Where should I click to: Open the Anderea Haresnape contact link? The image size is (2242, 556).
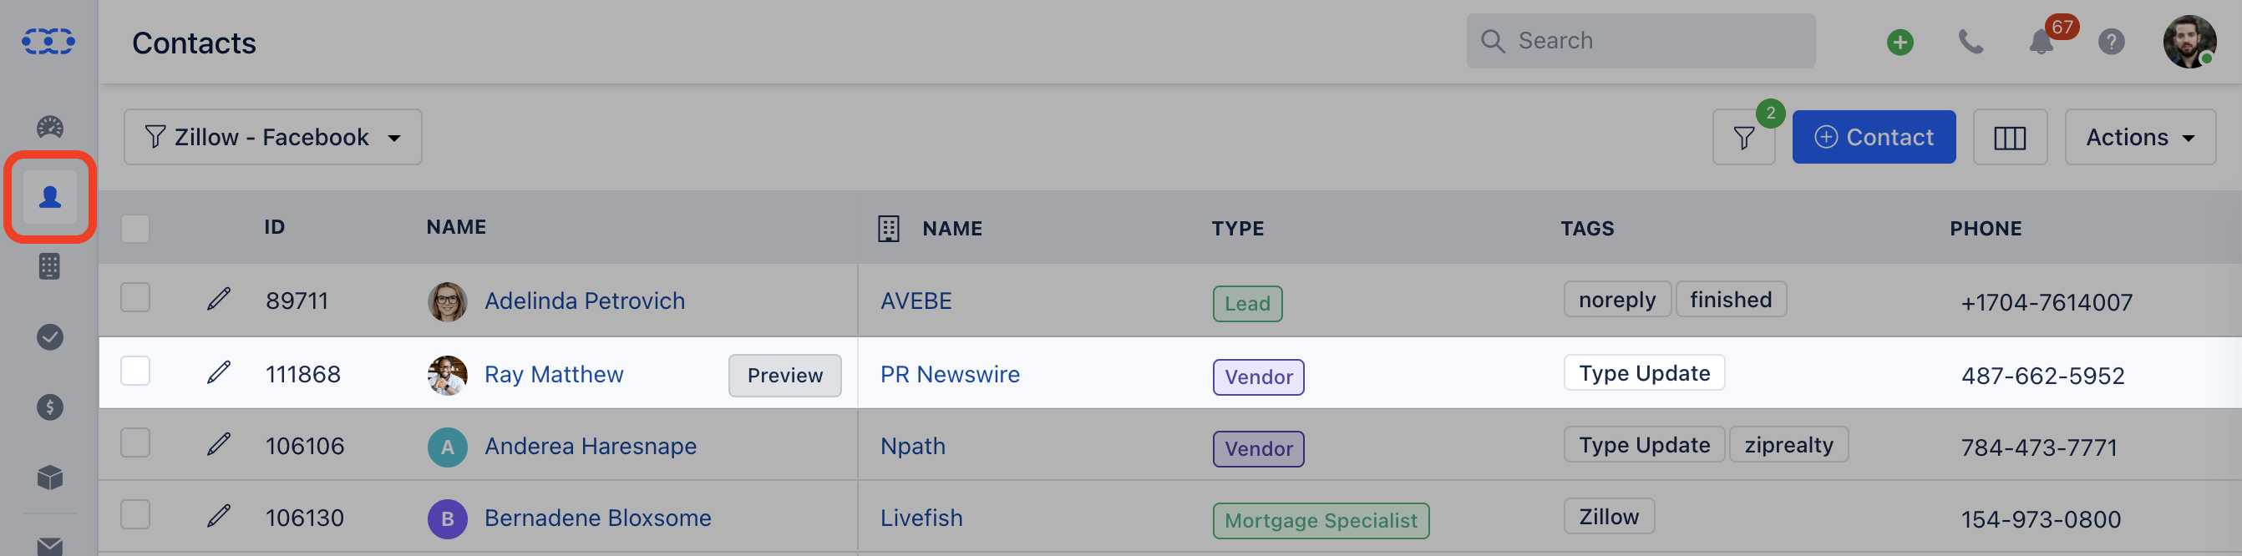point(590,447)
